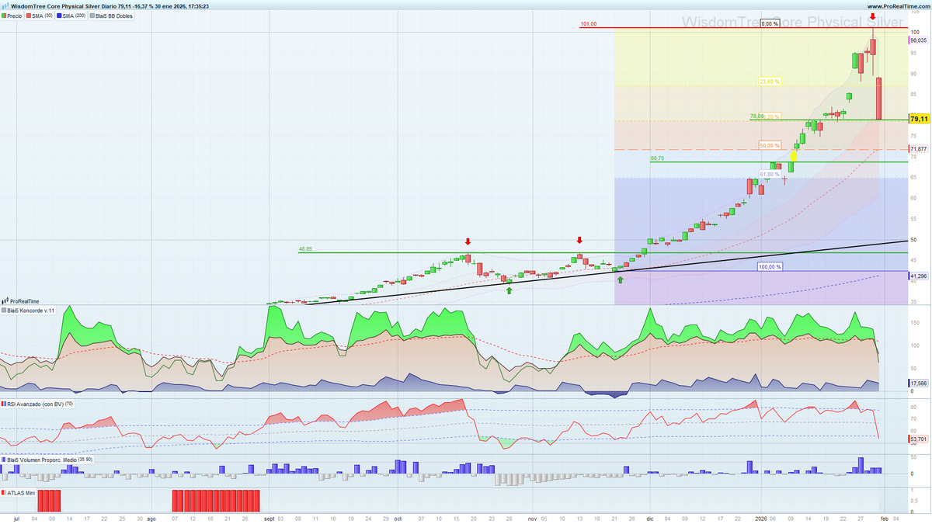
Task: Click the 71,877 SMA value on the price axis
Action: click(918, 148)
